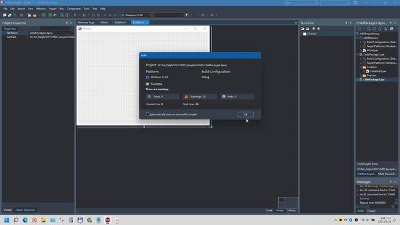
Task: Click the Run toolbar button
Action: pos(75,15)
